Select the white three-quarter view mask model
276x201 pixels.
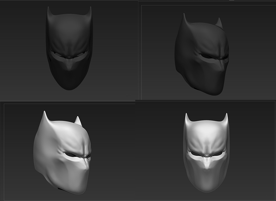[x=62, y=153]
